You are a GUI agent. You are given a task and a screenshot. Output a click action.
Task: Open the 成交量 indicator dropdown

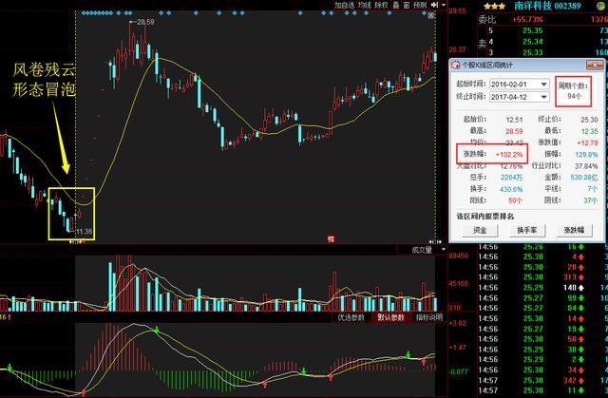pyautogui.click(x=444, y=250)
